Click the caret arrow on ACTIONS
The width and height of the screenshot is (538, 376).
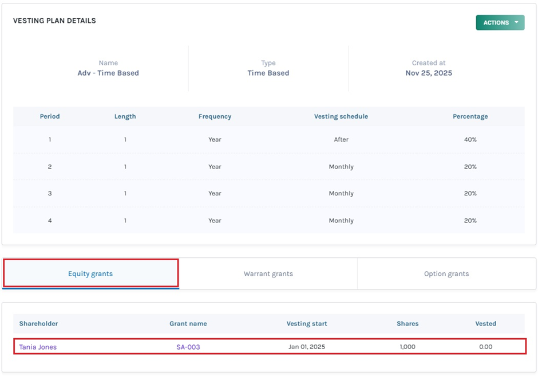[516, 23]
